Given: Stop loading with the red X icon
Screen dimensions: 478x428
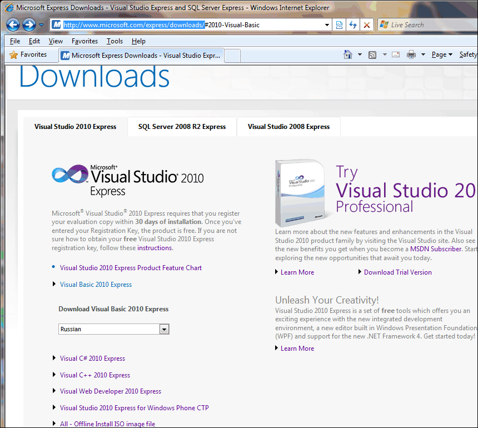Looking at the screenshot, I should click(367, 25).
